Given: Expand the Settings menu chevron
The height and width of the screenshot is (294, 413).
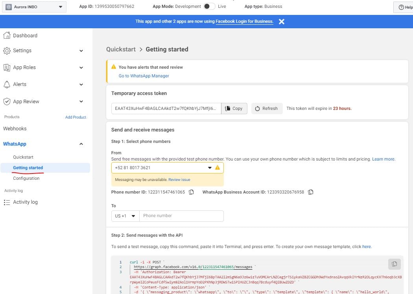Looking at the screenshot, I should [81, 51].
